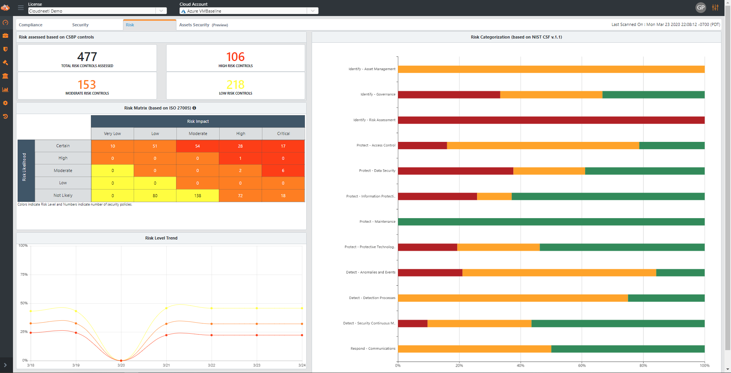Open the filter sliders icon near GP avatar
This screenshot has height=373, width=731.
coord(716,7)
